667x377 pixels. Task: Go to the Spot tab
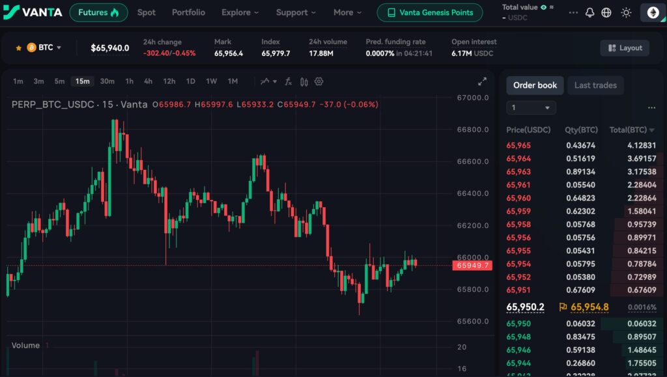[147, 12]
